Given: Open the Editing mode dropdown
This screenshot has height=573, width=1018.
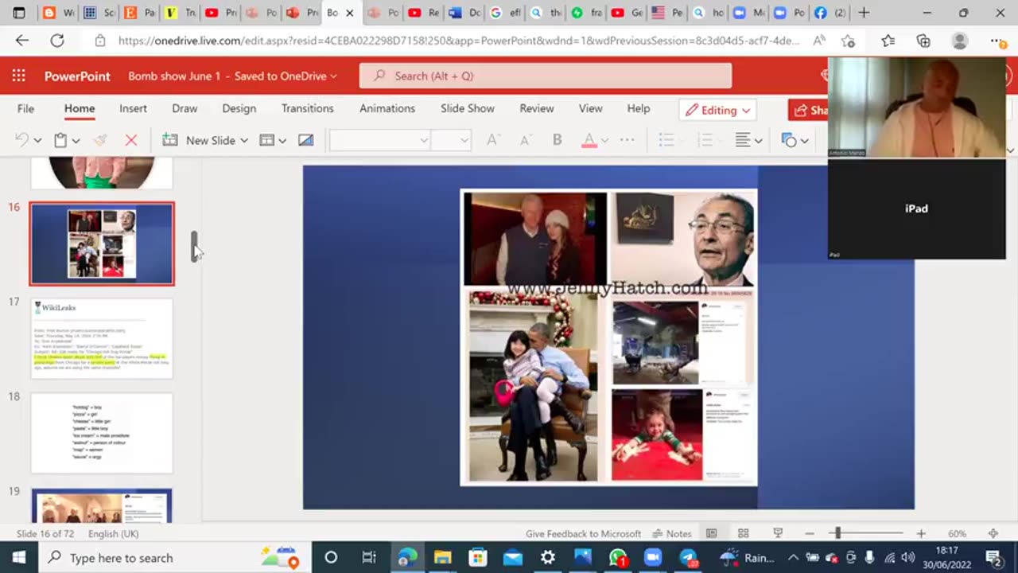Looking at the screenshot, I should coord(717,110).
